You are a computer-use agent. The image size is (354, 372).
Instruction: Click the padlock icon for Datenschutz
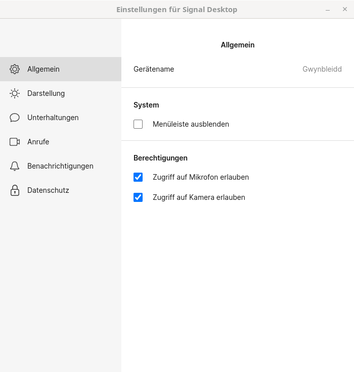15,190
